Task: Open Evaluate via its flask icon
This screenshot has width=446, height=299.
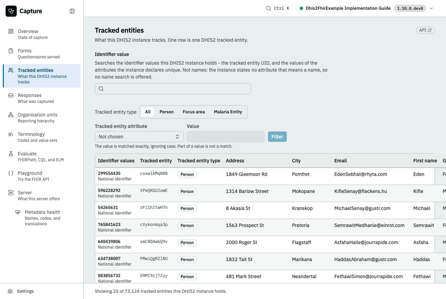Action: pyautogui.click(x=11, y=154)
